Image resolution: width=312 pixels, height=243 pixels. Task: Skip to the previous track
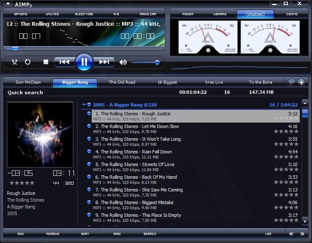64,62
